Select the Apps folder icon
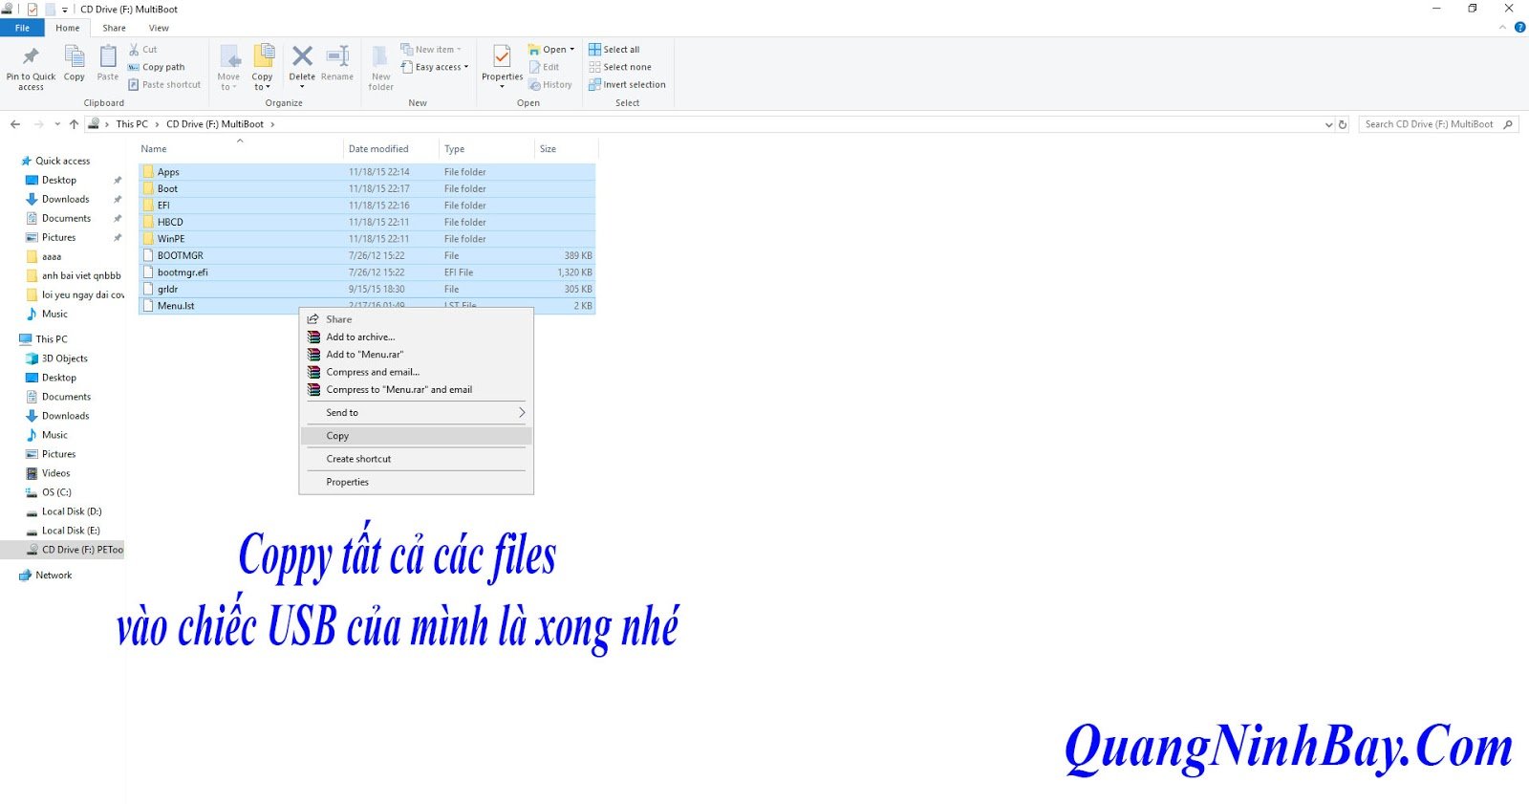Image resolution: width=1529 pixels, height=804 pixels. click(x=148, y=172)
